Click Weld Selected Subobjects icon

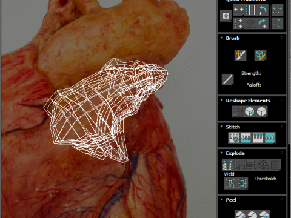pos(242,183)
